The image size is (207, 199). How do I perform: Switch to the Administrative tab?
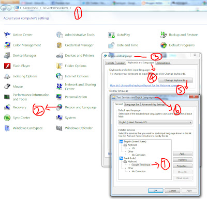[163, 63]
